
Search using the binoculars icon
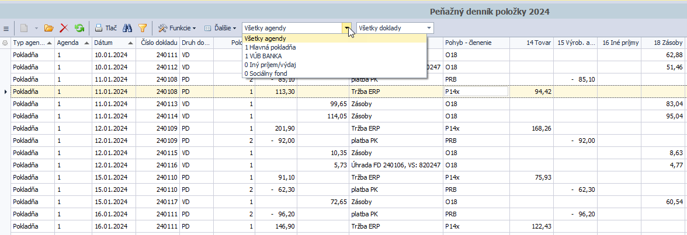(x=128, y=28)
